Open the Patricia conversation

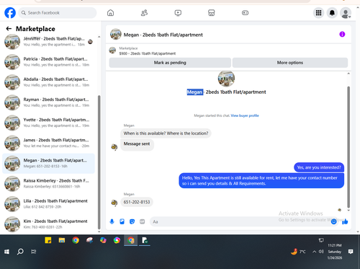coord(48,62)
